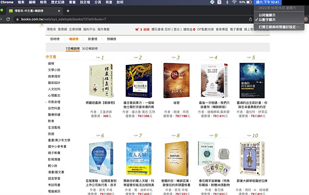This screenshot has height=195, width=309.
Task: Open the 檔案 menu
Action: click(21, 2)
